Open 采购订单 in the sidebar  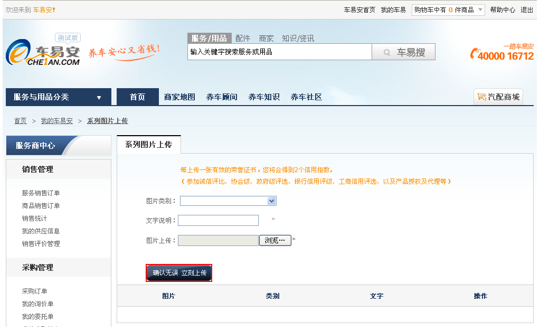pos(34,291)
